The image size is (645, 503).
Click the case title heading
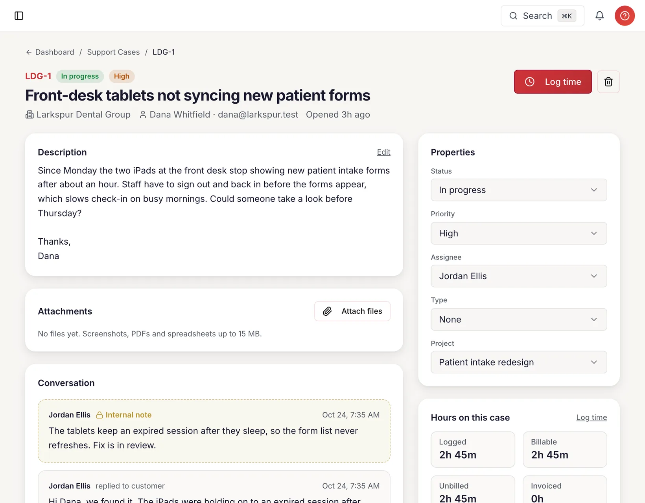click(198, 95)
